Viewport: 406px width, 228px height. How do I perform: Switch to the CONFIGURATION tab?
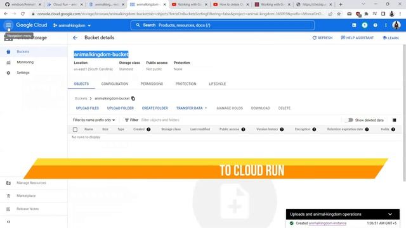point(115,84)
